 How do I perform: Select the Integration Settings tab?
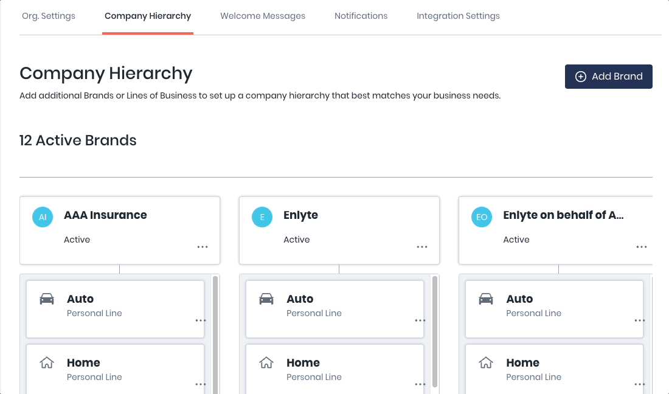click(x=458, y=16)
